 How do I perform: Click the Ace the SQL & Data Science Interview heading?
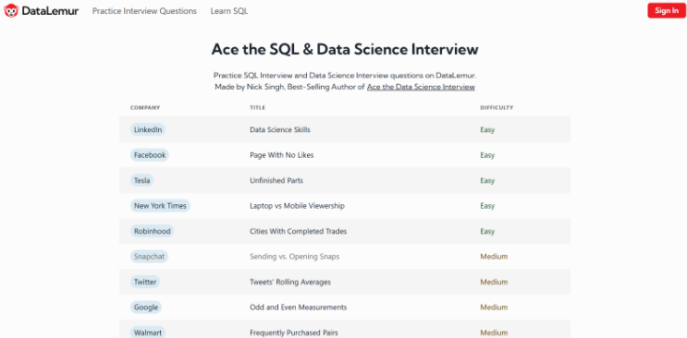[345, 49]
